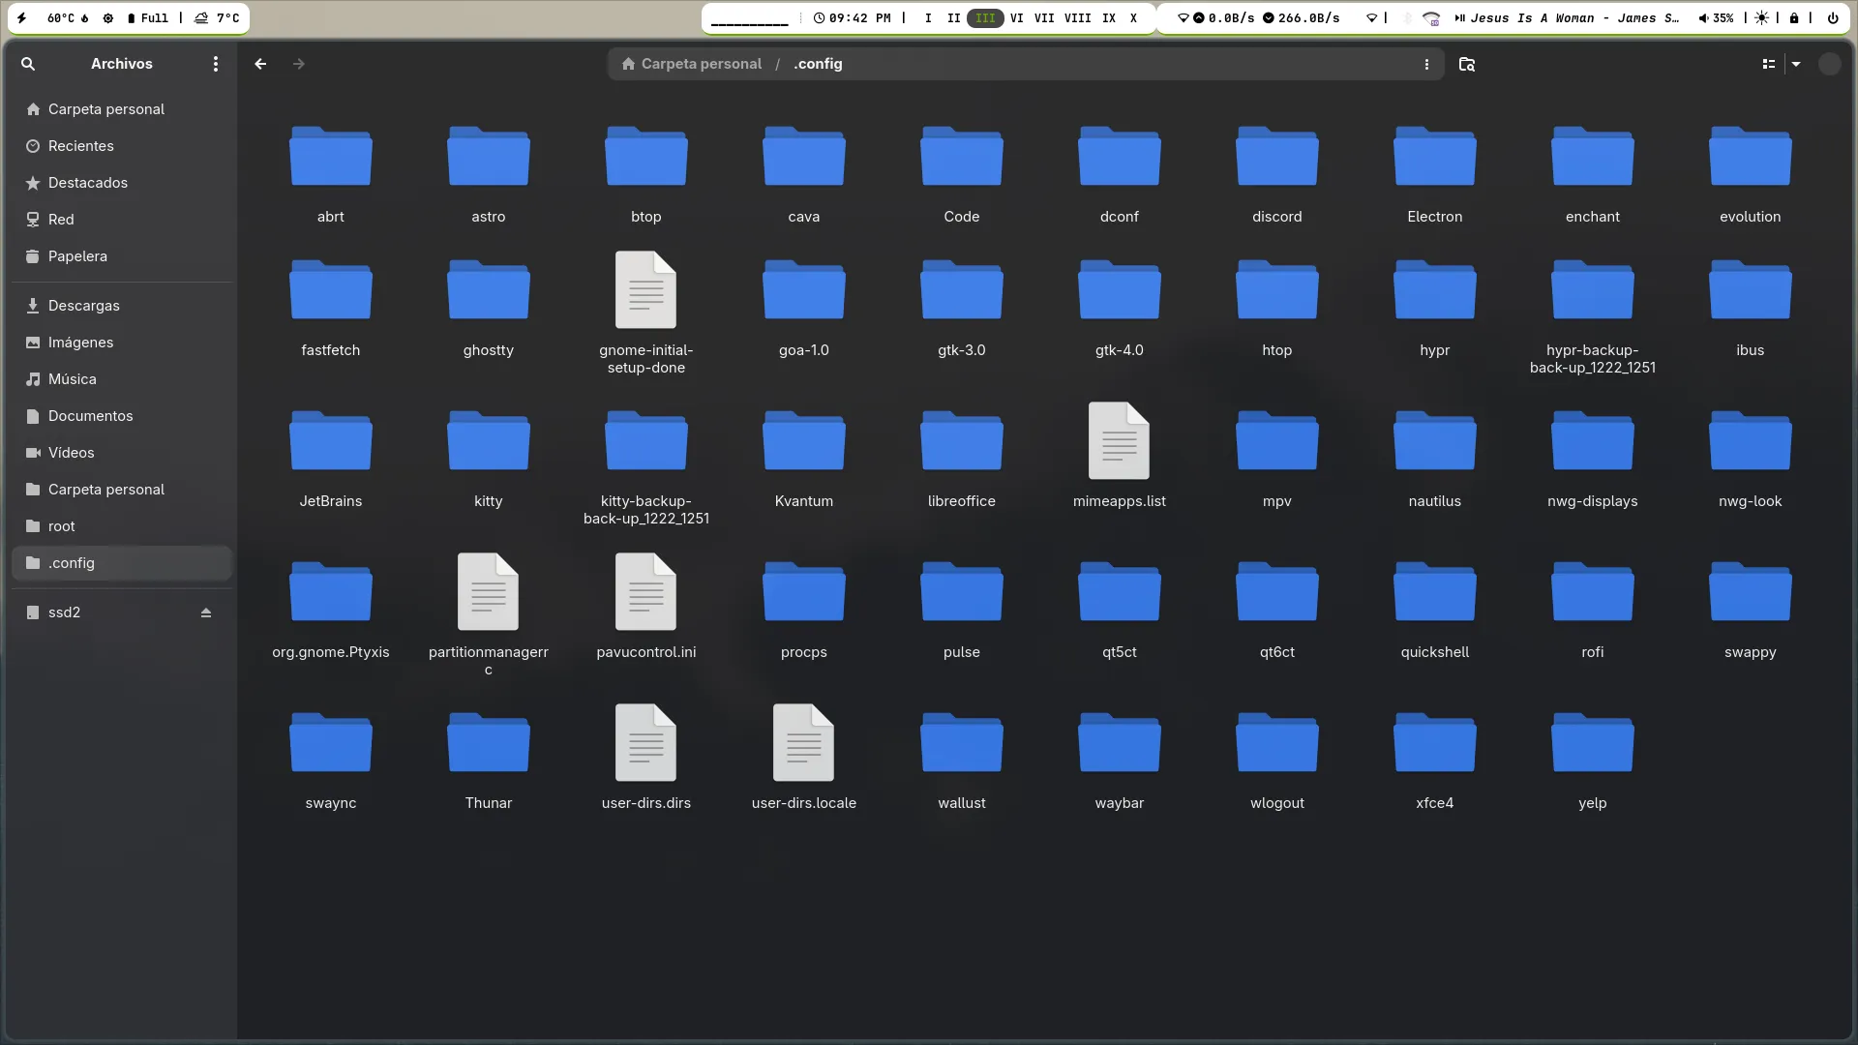Click the search-in-folder icon next to the path bar
1858x1045 pixels.
1467,64
